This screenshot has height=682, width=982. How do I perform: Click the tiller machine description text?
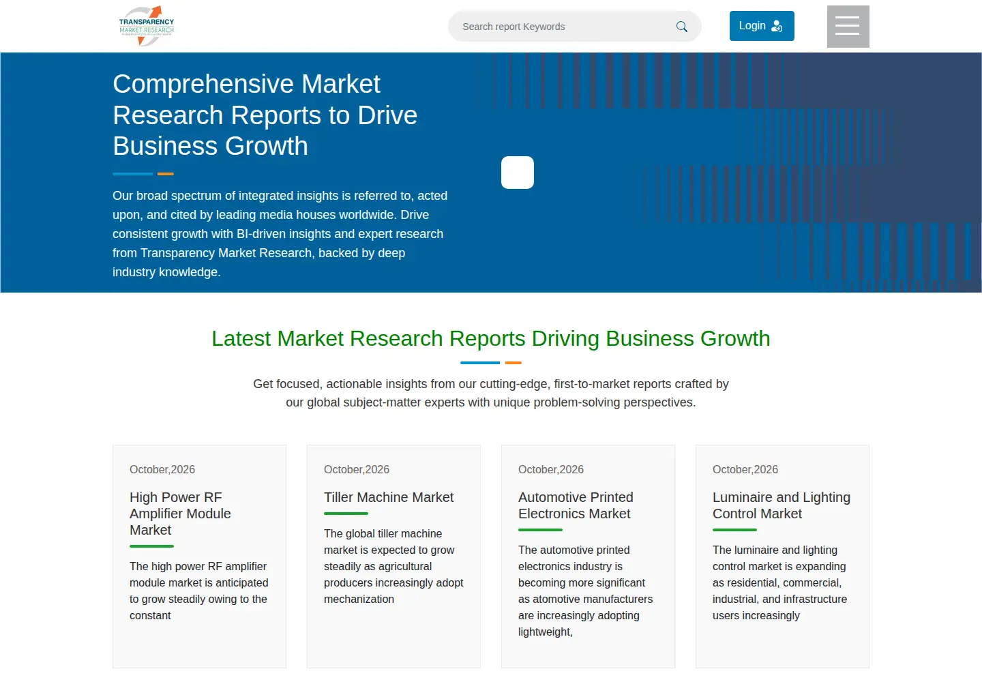393,566
